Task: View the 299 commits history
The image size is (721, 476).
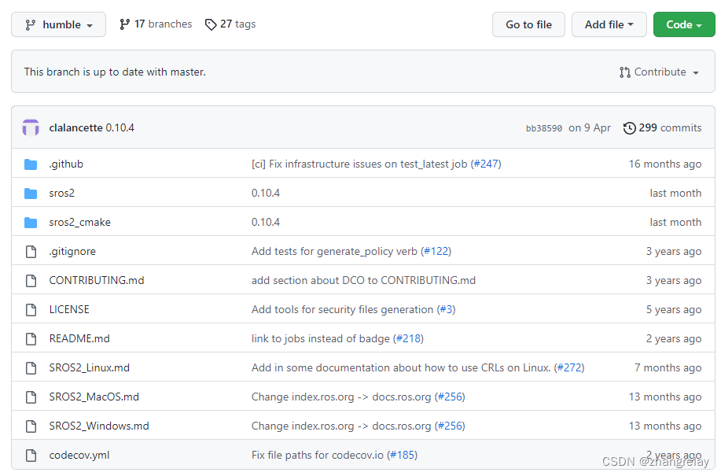Action: (670, 128)
